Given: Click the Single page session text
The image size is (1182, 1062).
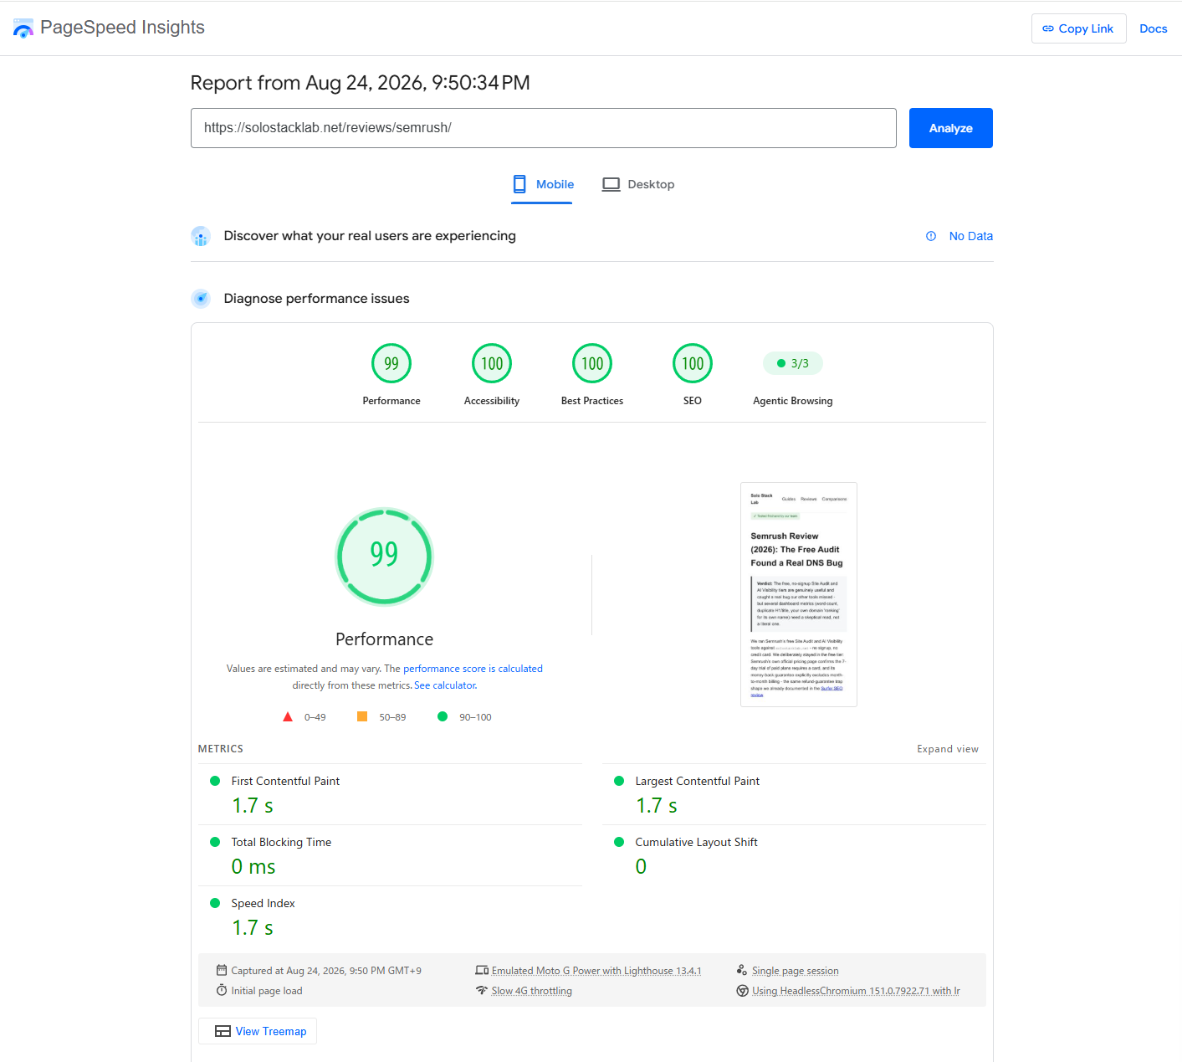Looking at the screenshot, I should click(796, 971).
